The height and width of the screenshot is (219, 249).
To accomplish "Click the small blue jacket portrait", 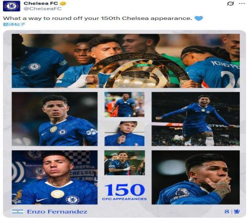I will [124, 133].
